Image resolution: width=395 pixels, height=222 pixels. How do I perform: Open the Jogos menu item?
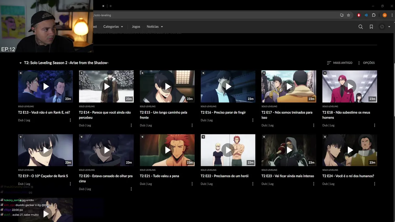coord(136,27)
